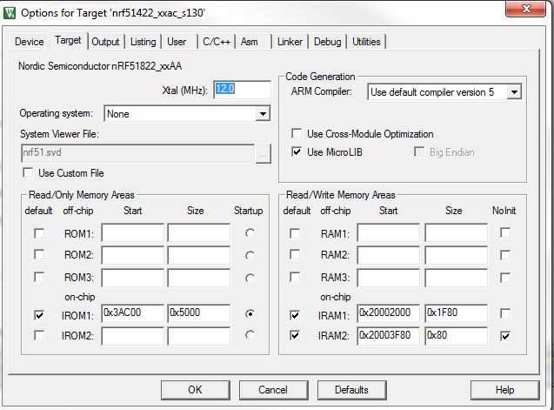The image size is (554, 410).
Task: Edit IRAM2 Size value 0x80
Action: click(456, 336)
